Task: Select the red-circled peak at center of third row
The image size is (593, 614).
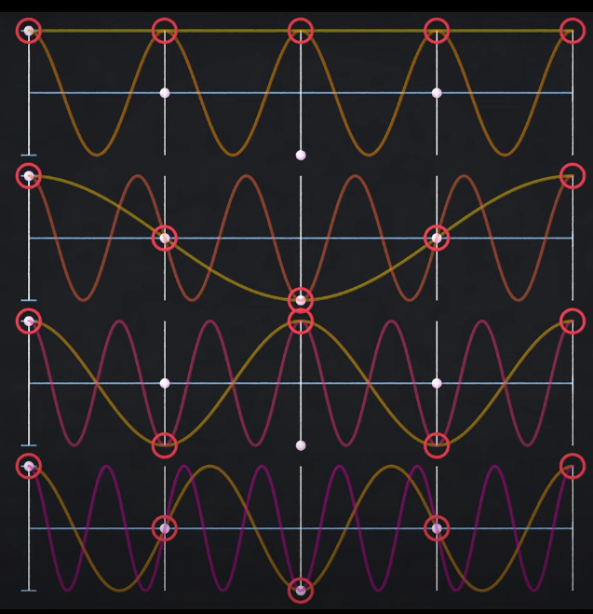Action: (300, 321)
